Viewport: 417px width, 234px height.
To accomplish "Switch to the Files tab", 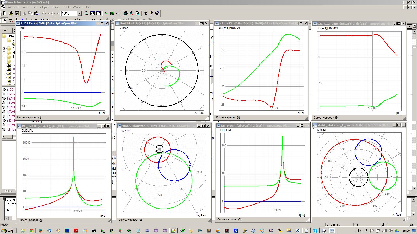I will coord(5,30).
